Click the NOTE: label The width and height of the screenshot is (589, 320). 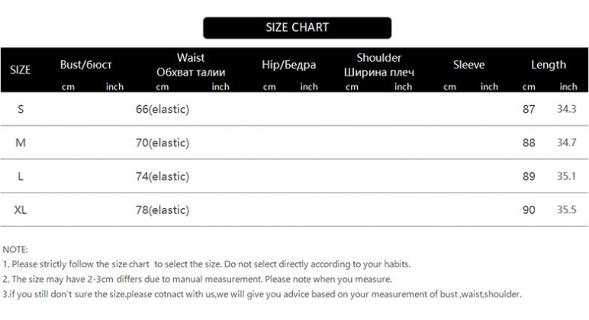click(15, 249)
